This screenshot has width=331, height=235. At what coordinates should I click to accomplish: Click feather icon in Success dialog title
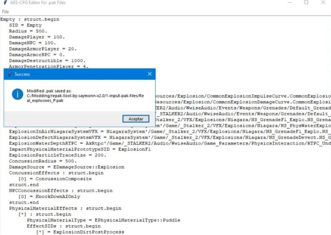pos(10,74)
